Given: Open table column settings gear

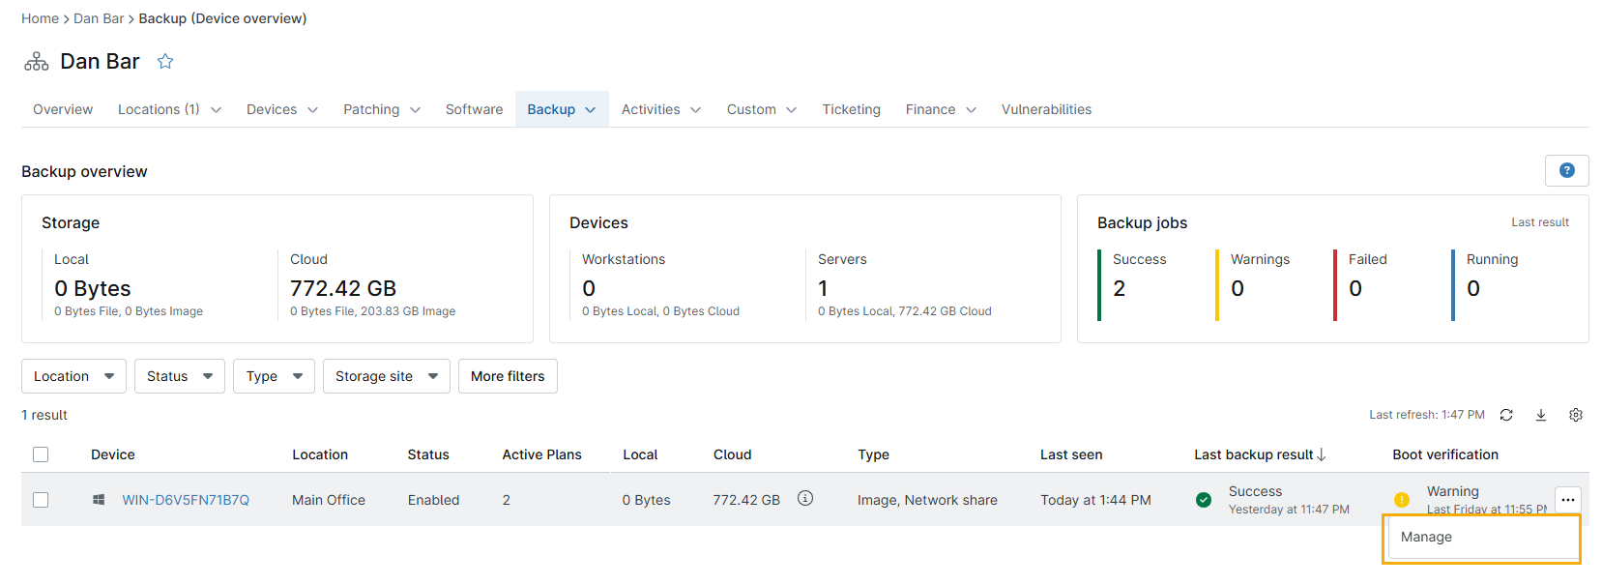Looking at the screenshot, I should [1575, 415].
